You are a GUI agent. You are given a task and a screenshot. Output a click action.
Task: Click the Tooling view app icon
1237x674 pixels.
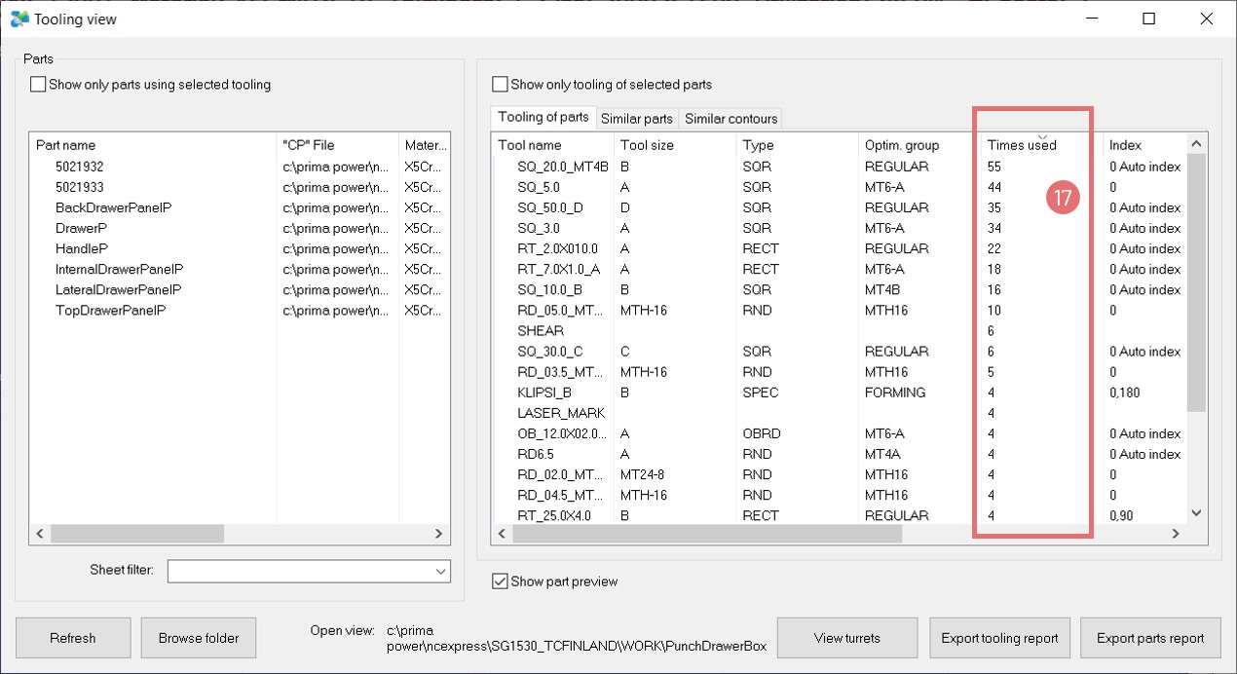click(x=19, y=19)
